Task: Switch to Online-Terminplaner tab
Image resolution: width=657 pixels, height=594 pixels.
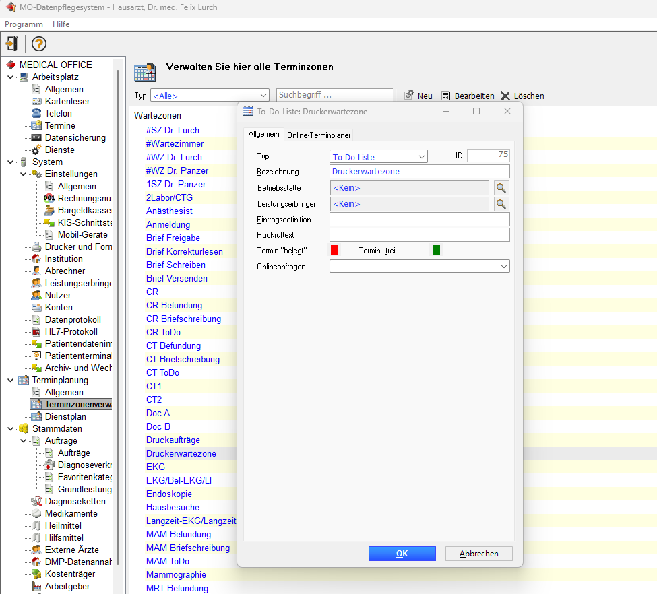Action: tap(319, 135)
